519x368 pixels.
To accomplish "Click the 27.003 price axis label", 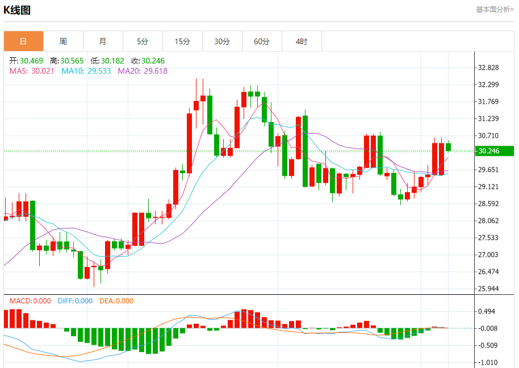I will [488, 255].
